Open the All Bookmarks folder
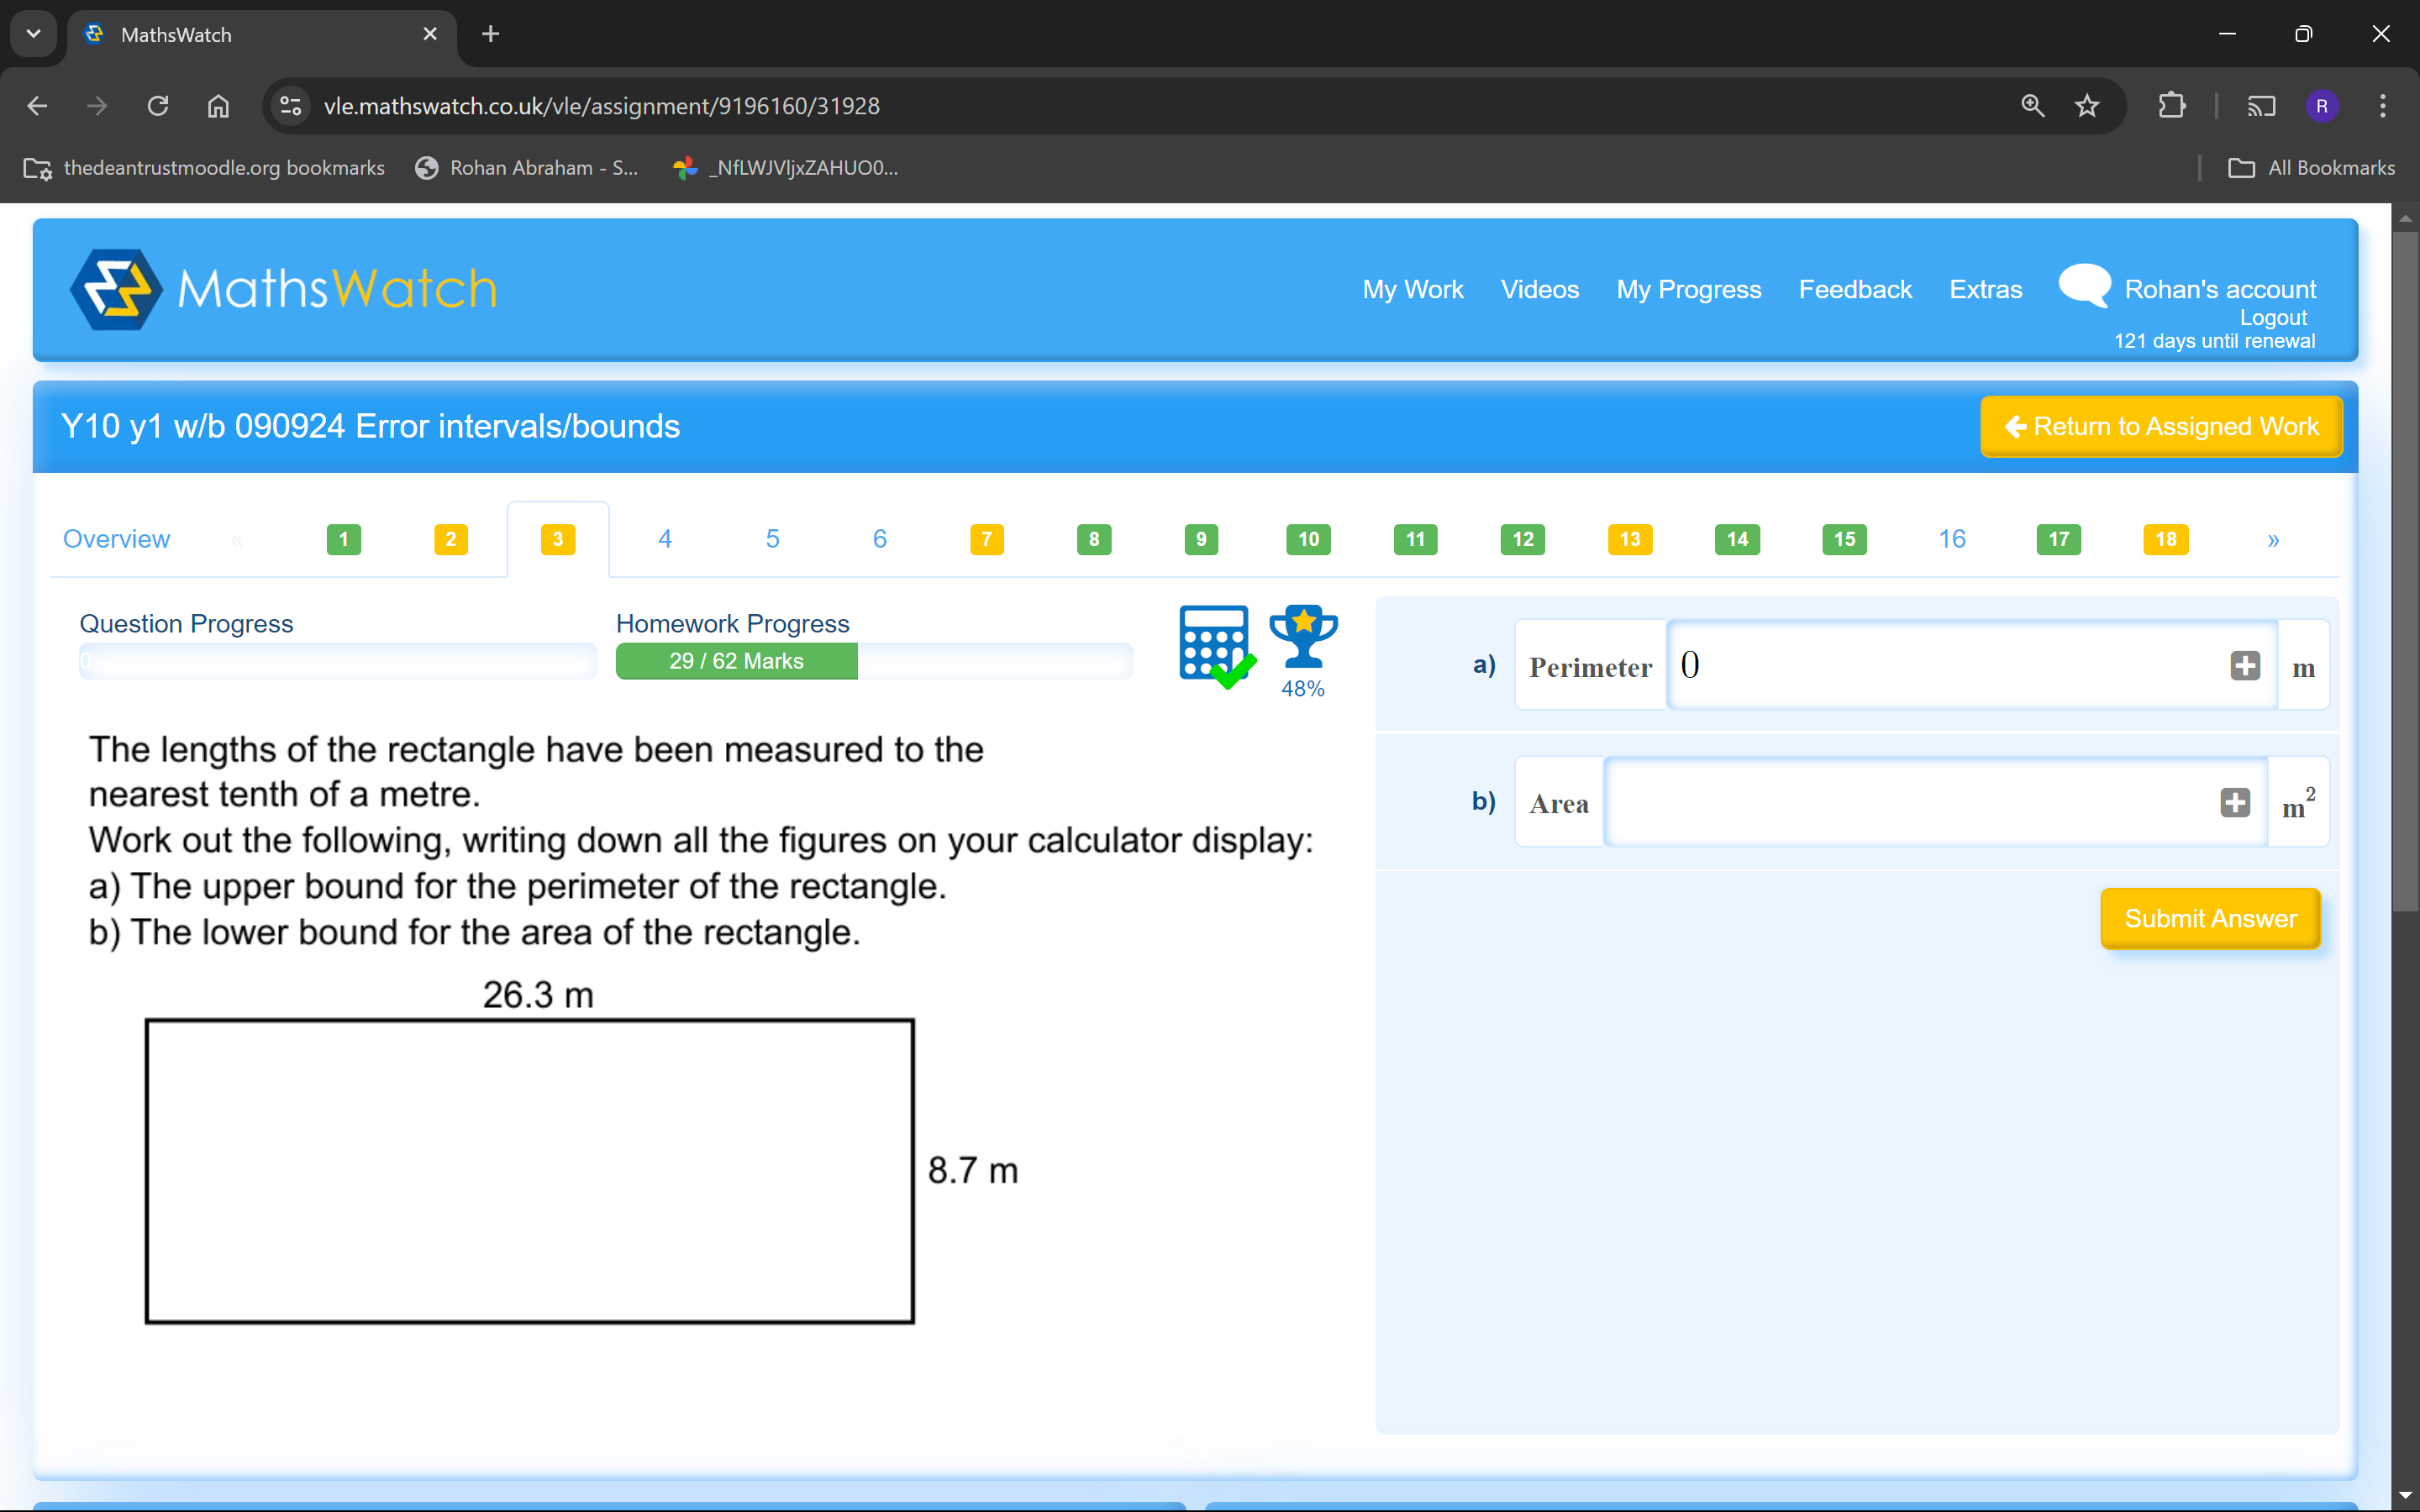2420x1512 pixels. (2311, 168)
